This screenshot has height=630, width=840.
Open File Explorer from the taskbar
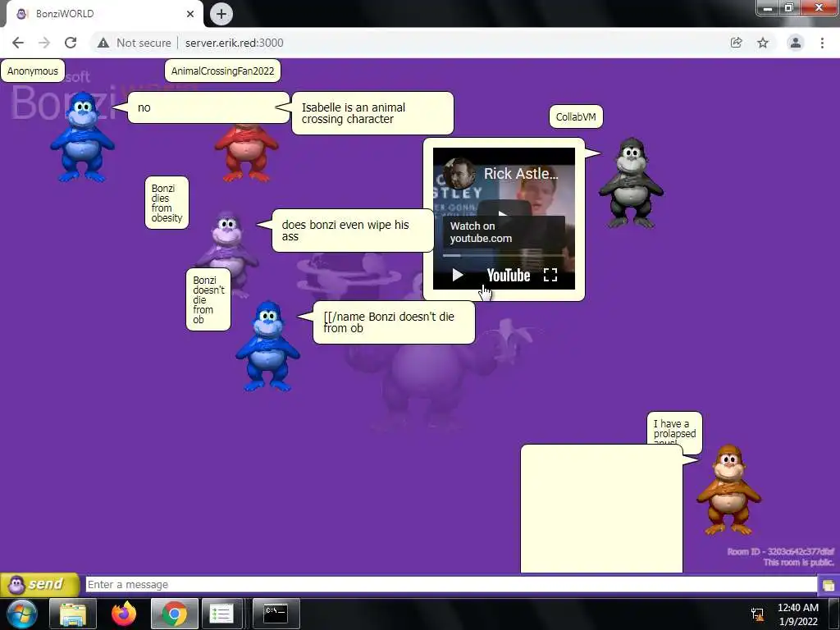click(x=73, y=614)
